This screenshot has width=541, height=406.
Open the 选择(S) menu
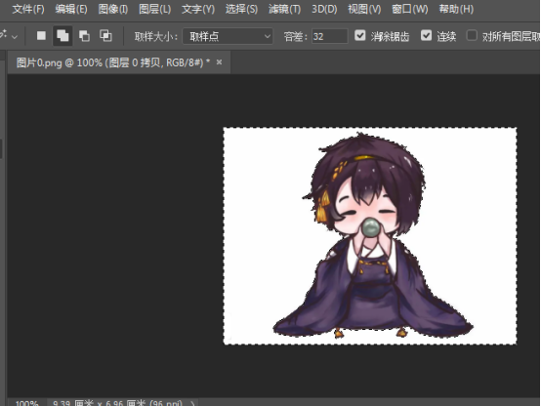[241, 9]
